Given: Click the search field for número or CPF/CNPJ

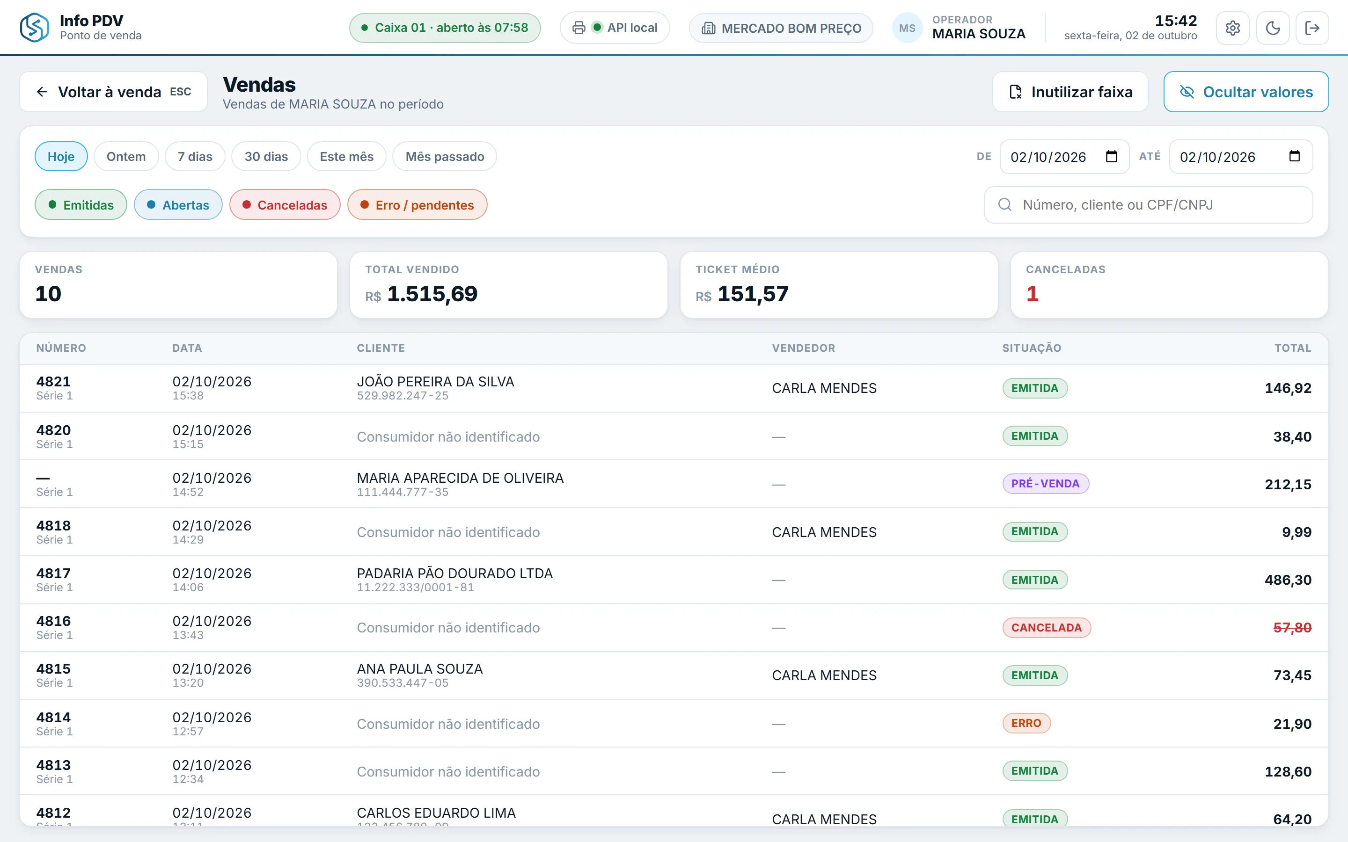Looking at the screenshot, I should coord(1148,205).
